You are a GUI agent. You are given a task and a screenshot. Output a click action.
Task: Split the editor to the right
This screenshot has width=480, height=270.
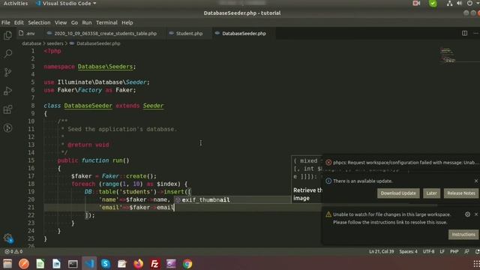pyautogui.click(x=464, y=33)
